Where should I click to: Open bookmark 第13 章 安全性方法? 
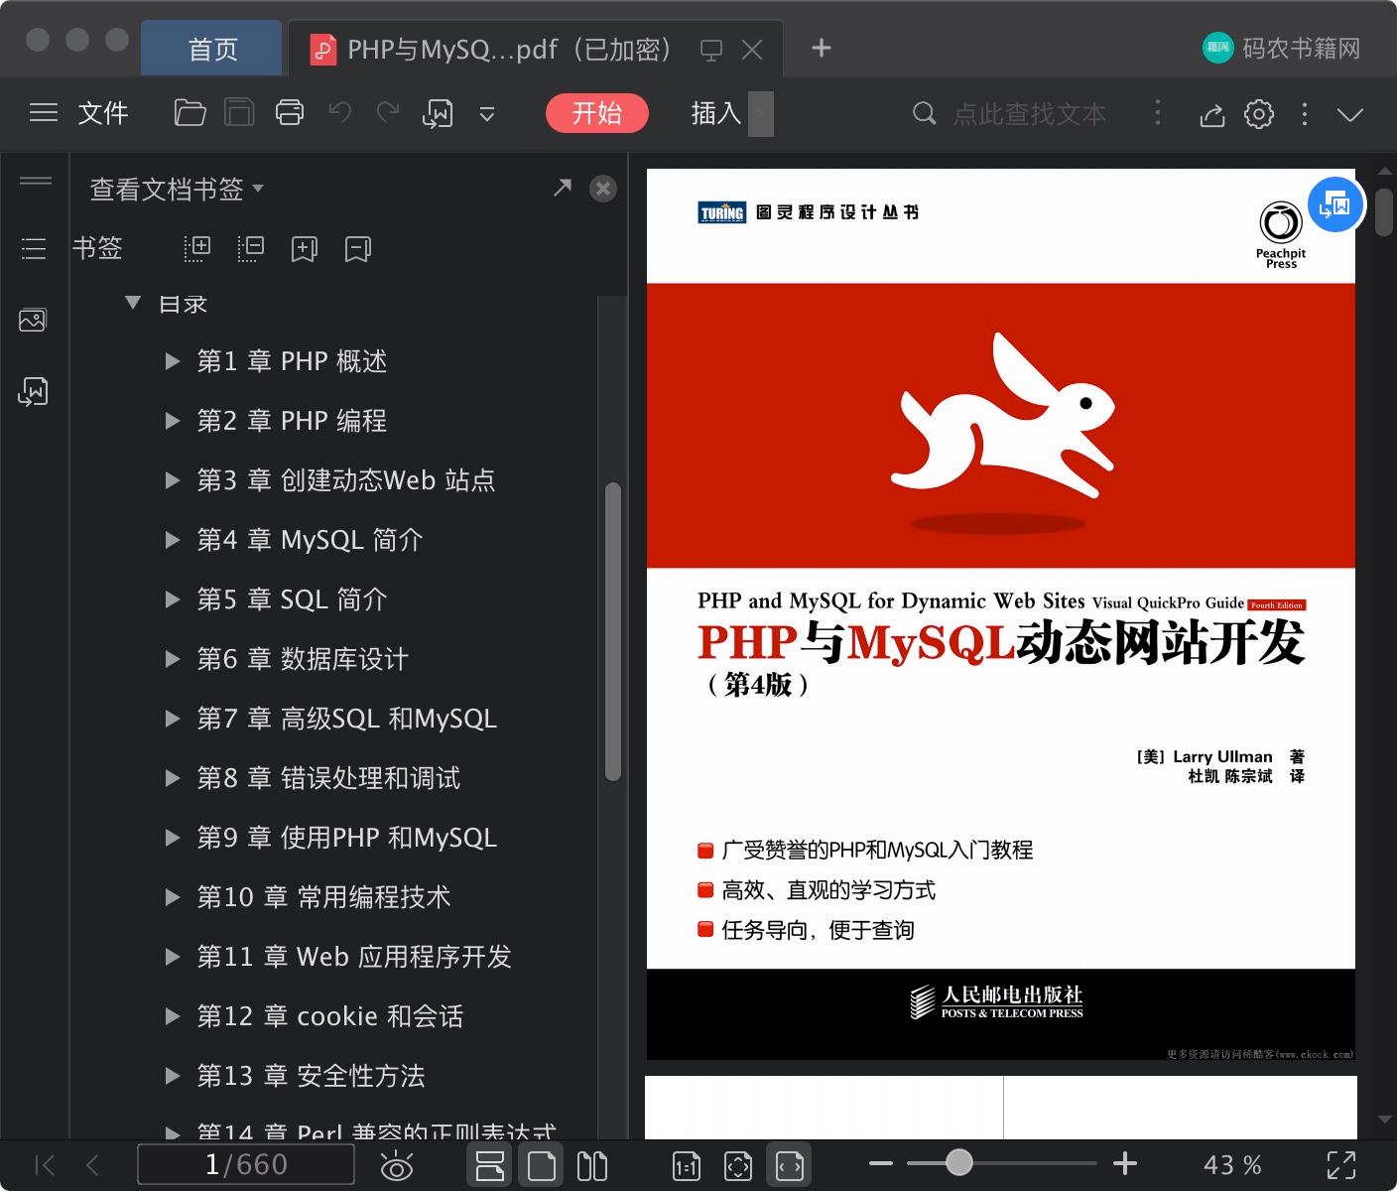click(x=311, y=1076)
